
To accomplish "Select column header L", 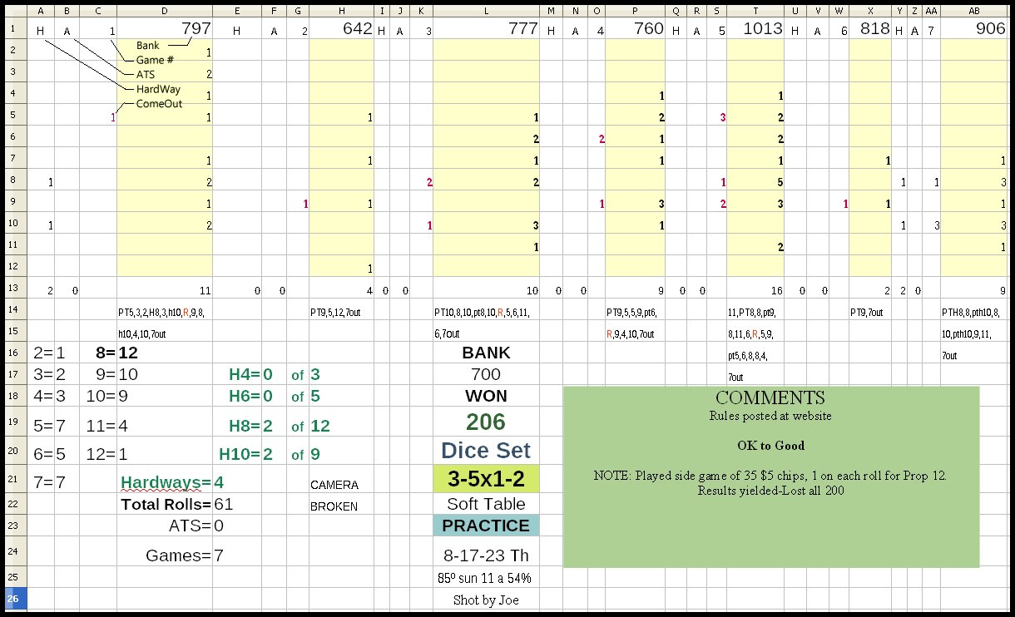I will click(x=486, y=10).
